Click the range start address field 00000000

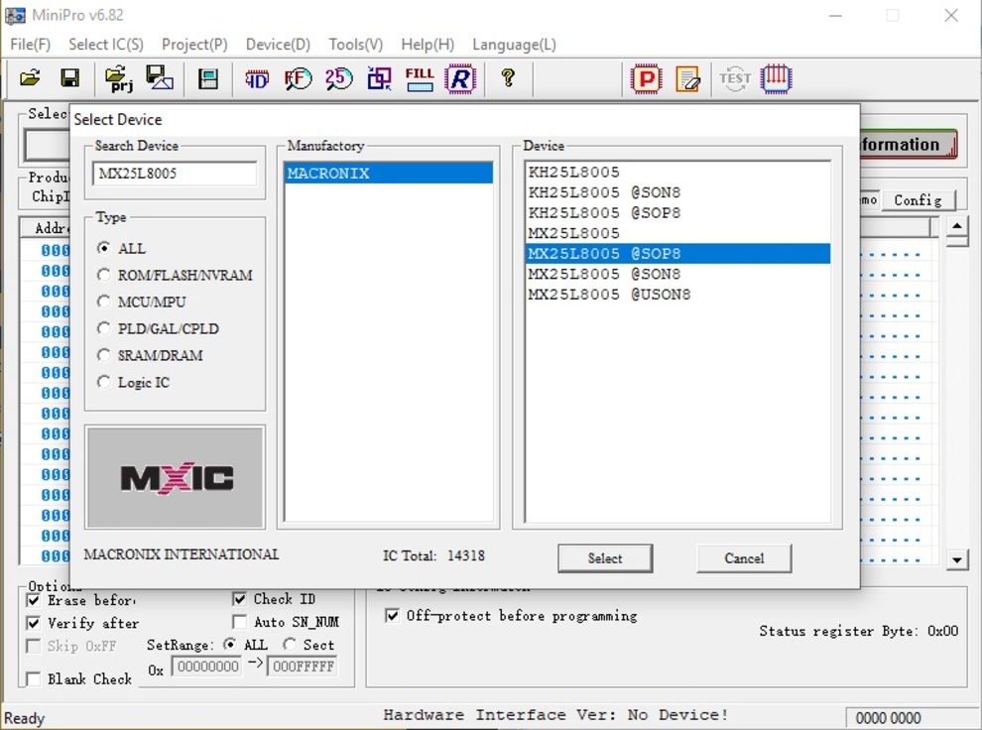coord(208,667)
